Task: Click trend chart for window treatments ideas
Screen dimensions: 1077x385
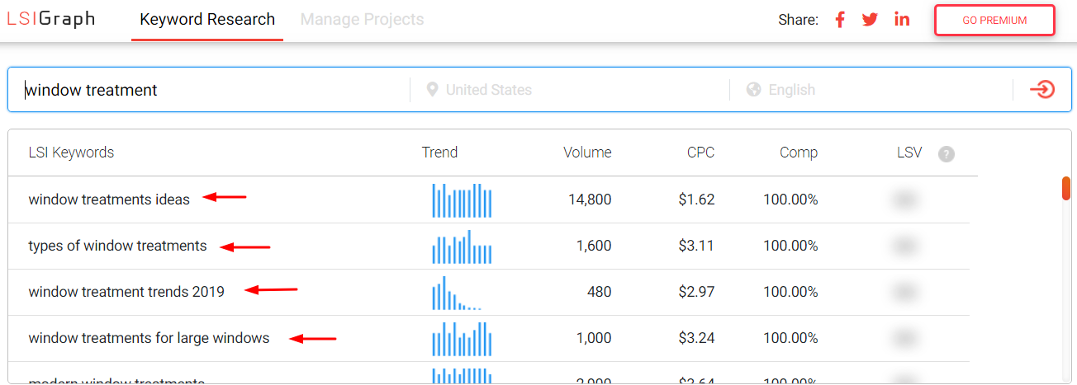Action: tap(462, 200)
